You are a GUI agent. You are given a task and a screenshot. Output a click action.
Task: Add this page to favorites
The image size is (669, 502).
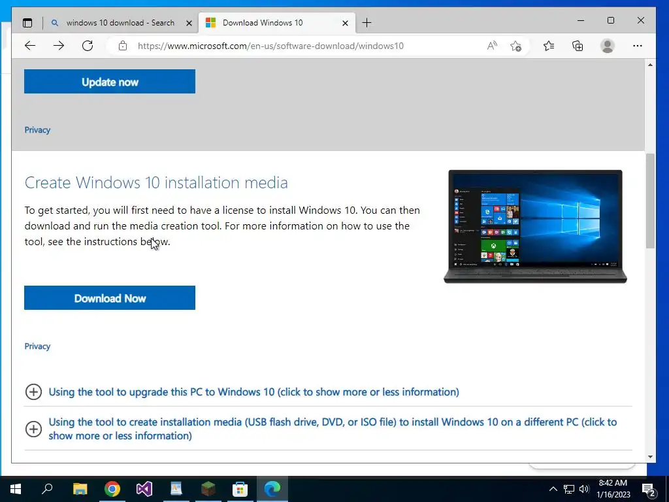click(516, 46)
